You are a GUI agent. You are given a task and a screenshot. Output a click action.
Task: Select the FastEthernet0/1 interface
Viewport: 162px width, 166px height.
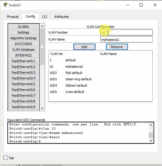[24, 61]
